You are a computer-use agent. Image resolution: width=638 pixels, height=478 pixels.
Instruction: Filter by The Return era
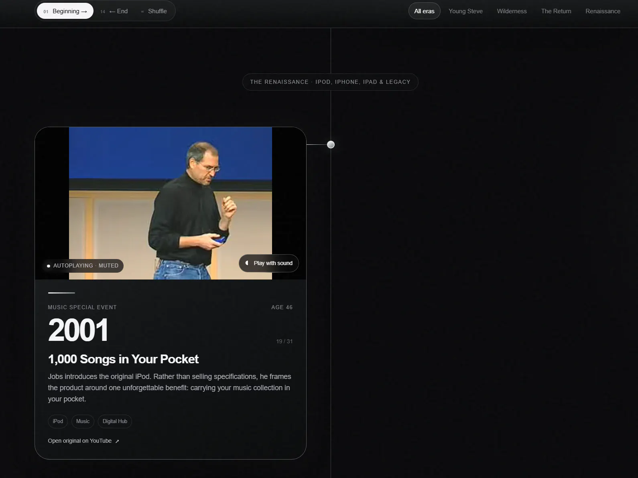click(x=556, y=11)
